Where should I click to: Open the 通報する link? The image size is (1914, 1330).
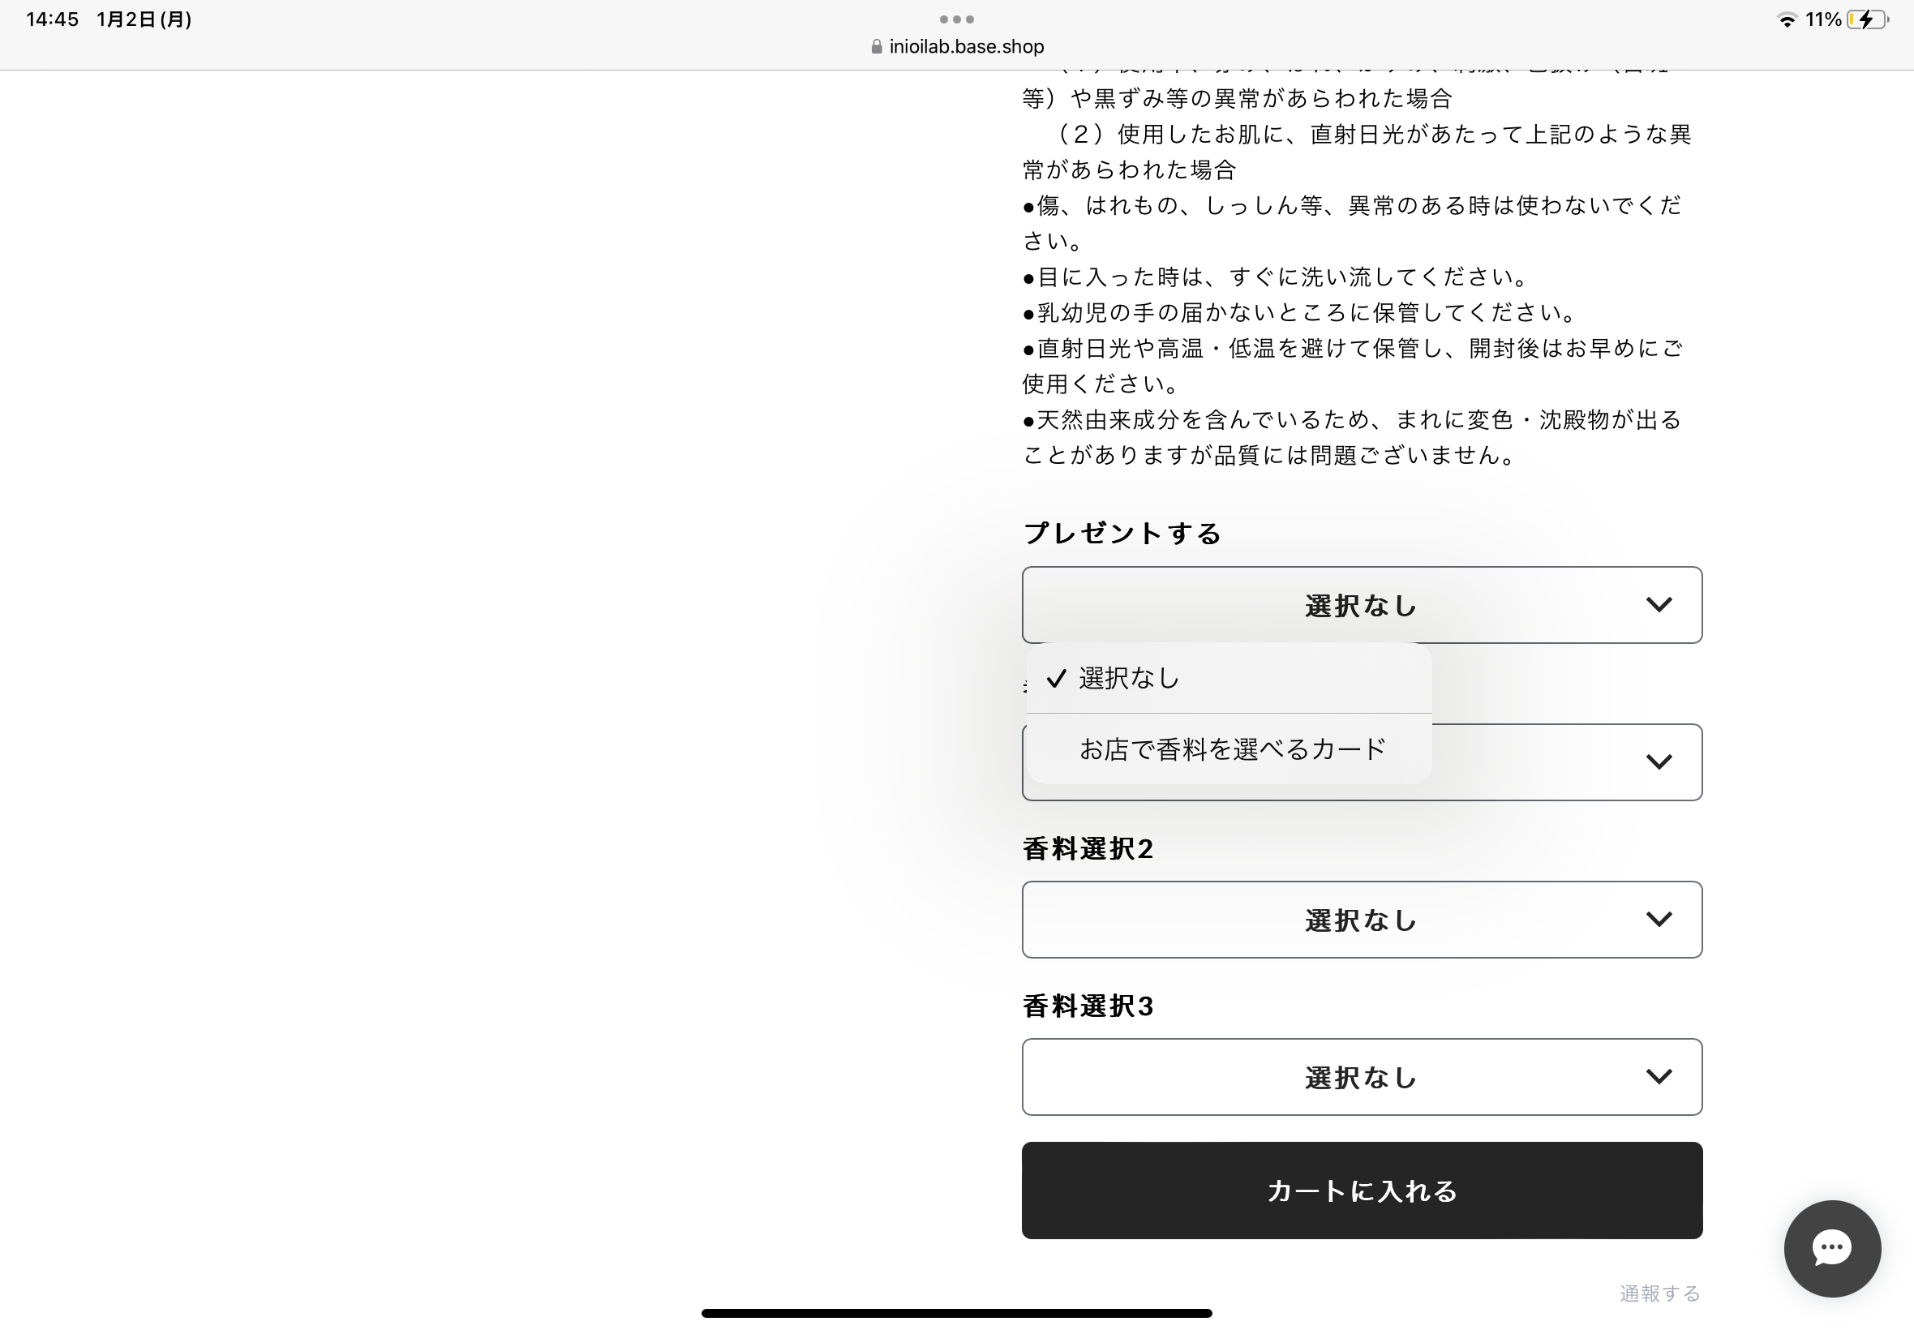[x=1659, y=1293]
